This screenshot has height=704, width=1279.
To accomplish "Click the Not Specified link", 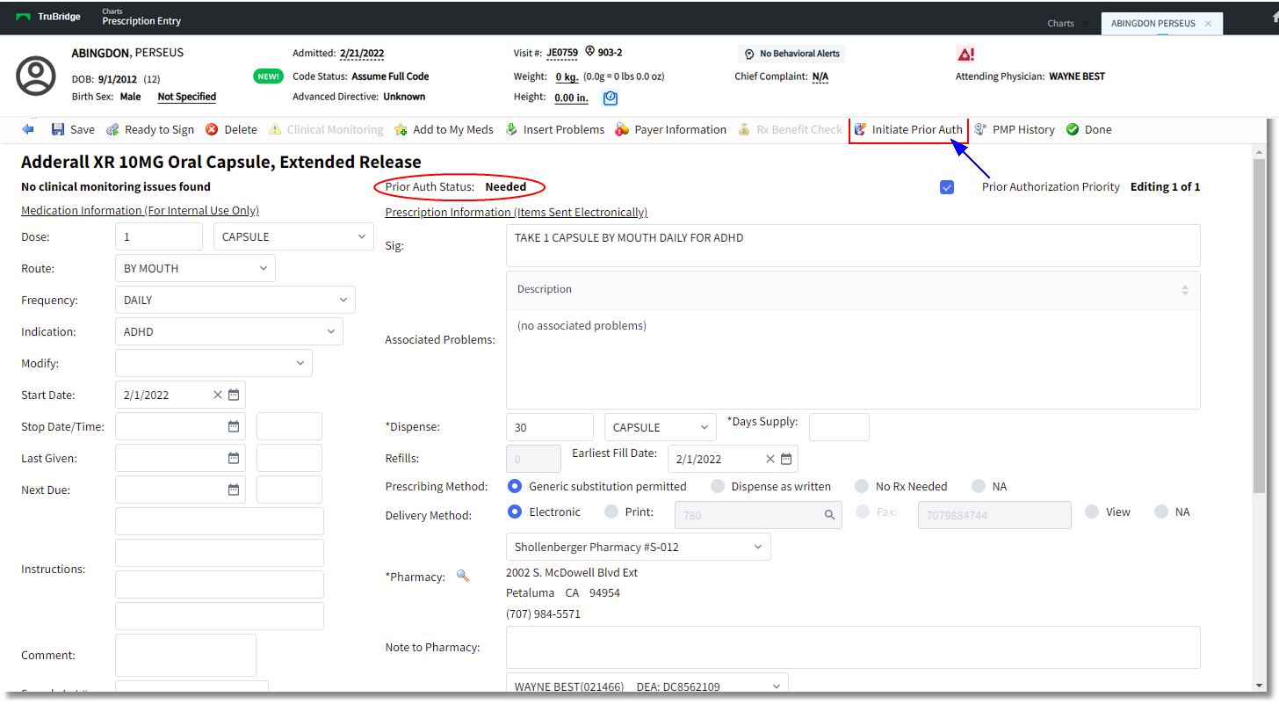I will 187,97.
